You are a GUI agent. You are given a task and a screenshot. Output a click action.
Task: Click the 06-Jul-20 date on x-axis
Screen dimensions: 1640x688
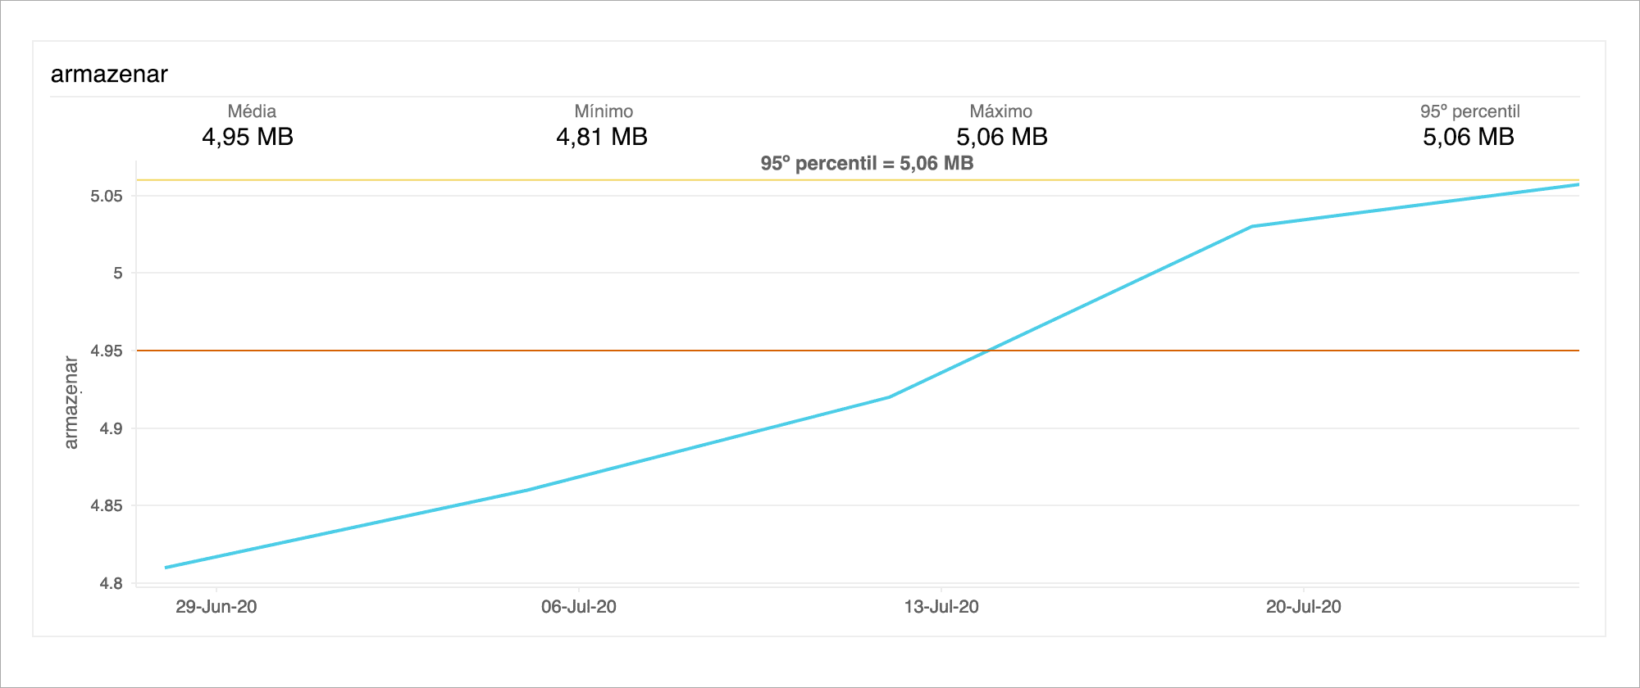[579, 607]
